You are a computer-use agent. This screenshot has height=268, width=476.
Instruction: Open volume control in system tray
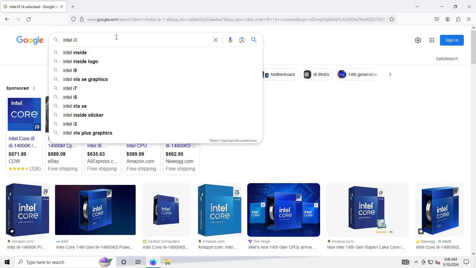[x=437, y=262]
